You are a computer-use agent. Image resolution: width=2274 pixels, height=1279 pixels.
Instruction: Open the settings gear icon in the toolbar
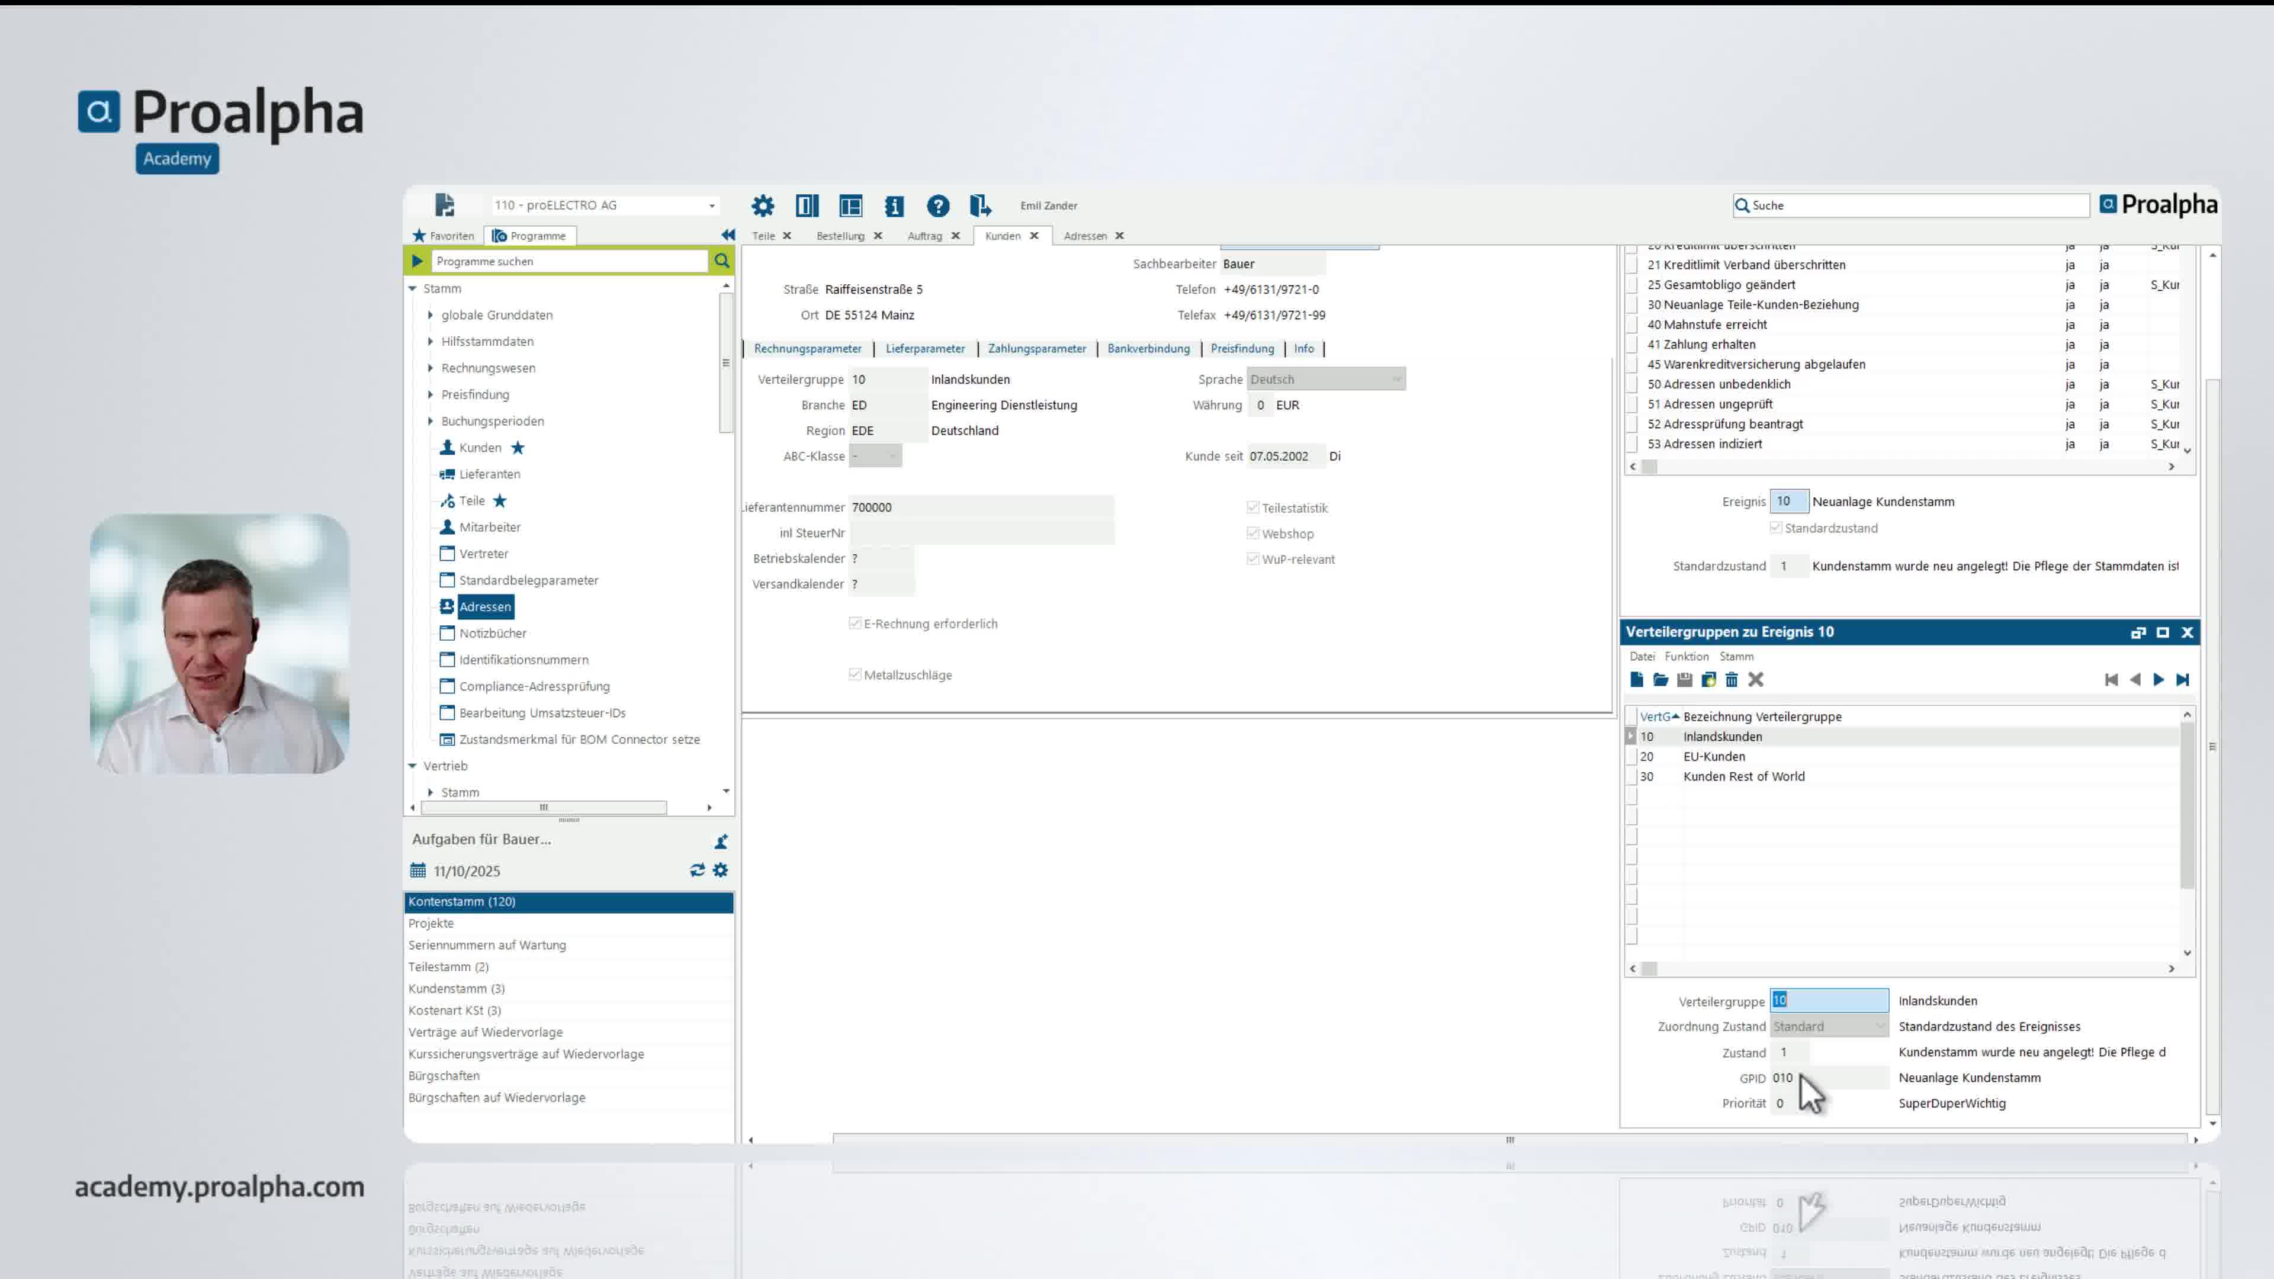pyautogui.click(x=762, y=205)
